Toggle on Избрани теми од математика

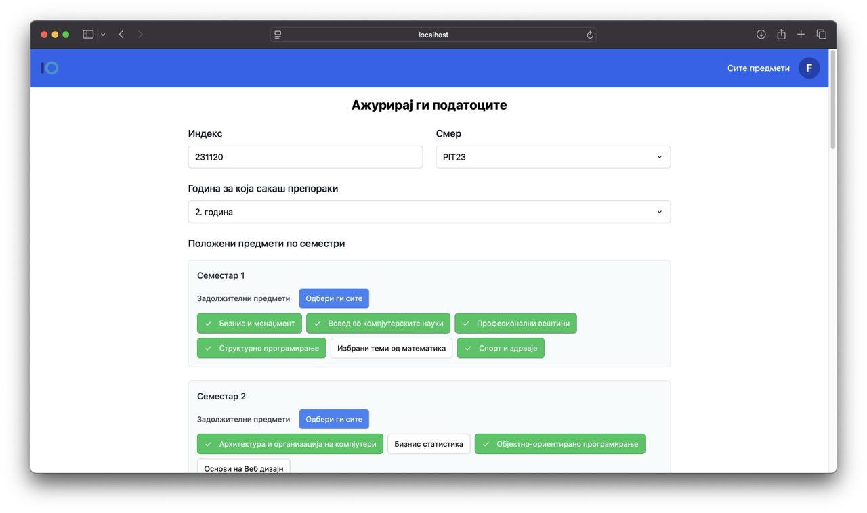click(391, 349)
